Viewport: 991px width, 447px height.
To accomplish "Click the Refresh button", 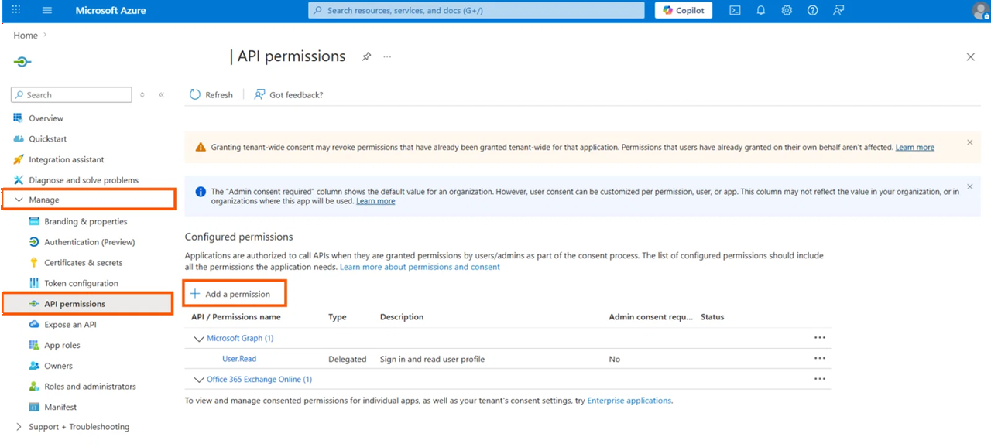I will pyautogui.click(x=211, y=94).
